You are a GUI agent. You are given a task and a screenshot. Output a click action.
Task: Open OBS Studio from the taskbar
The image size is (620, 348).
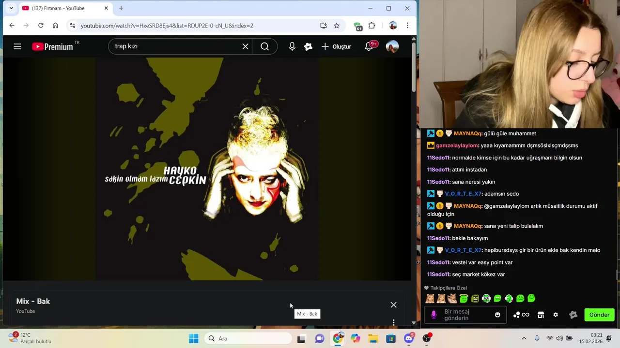(427, 338)
